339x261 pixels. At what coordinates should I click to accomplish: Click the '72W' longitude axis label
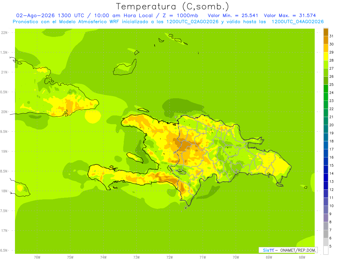click(169, 257)
